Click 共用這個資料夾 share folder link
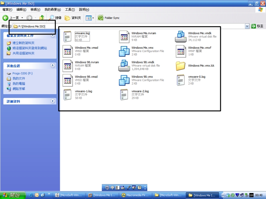 23,53
